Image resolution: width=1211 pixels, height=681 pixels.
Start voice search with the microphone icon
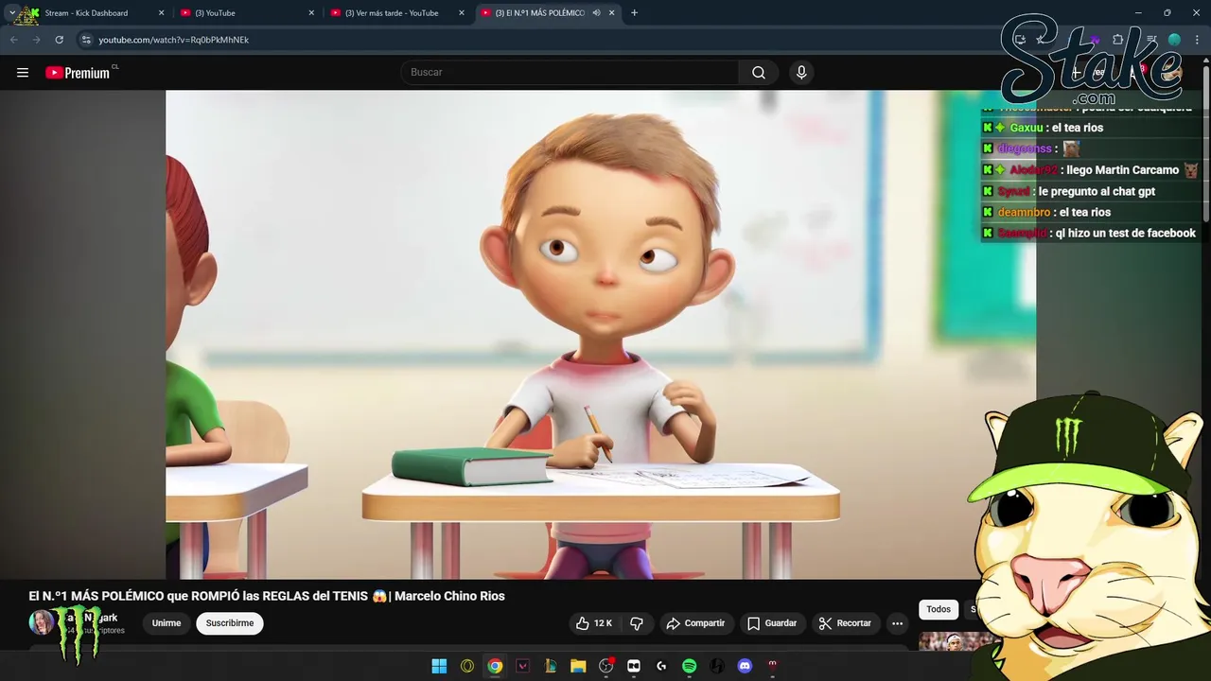click(x=801, y=73)
